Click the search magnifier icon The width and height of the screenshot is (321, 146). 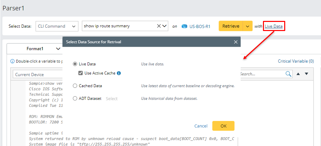(289, 74)
